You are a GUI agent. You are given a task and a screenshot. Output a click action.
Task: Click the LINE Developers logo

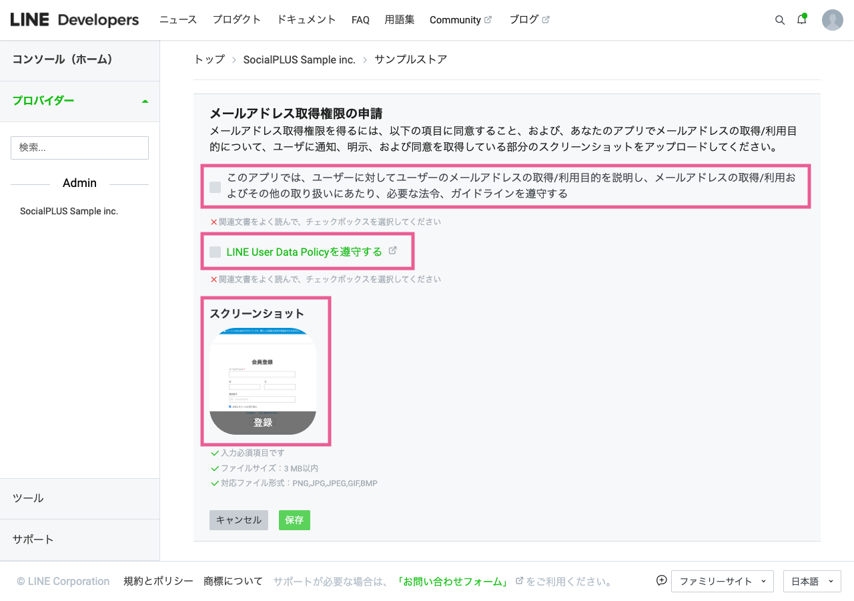[x=73, y=19]
